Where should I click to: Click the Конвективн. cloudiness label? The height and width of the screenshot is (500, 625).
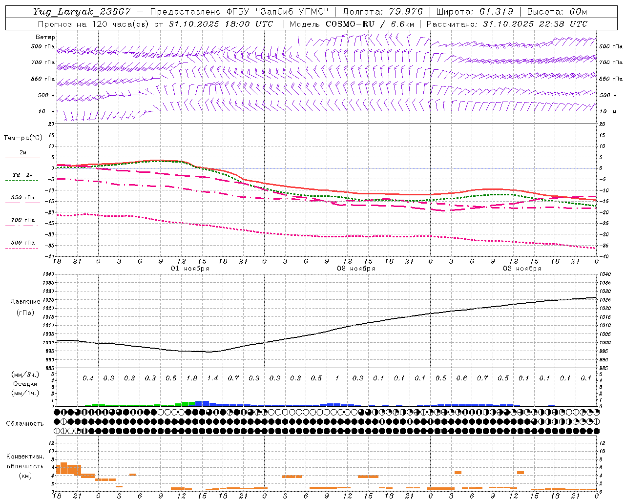pyautogui.click(x=25, y=457)
